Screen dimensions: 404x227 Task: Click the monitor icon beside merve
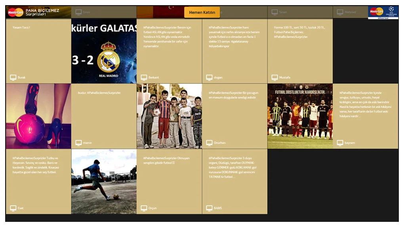78,143
